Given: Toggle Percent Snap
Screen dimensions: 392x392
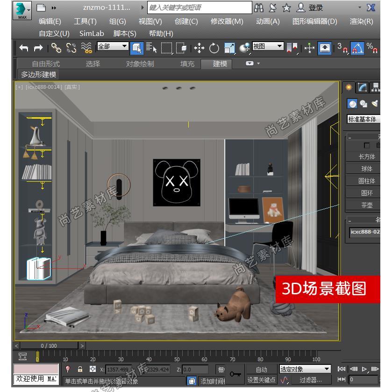Looking at the screenshot, I should click(372, 48).
